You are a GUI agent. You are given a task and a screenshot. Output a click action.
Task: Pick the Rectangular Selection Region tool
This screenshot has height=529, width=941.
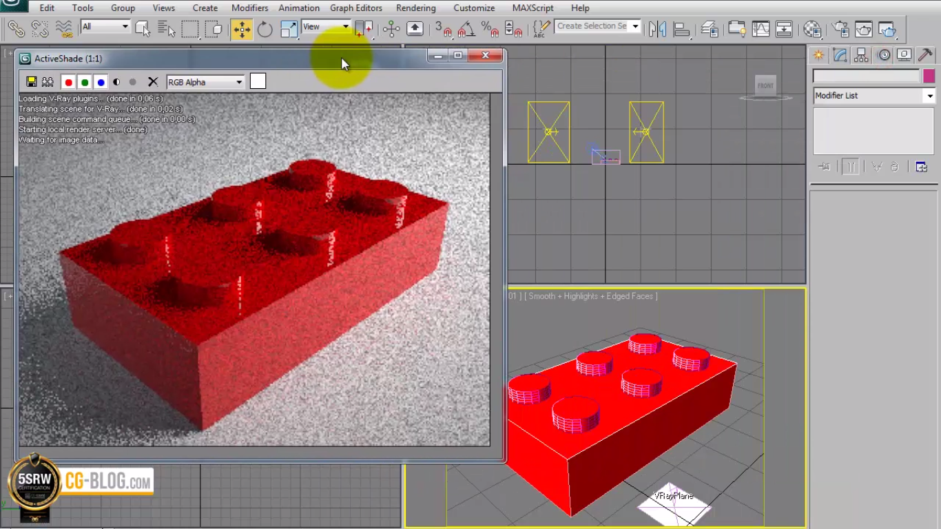[190, 29]
